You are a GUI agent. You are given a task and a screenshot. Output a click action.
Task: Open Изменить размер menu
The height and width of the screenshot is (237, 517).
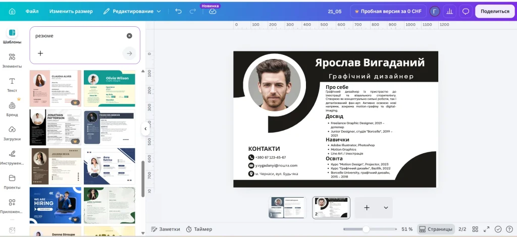71,11
